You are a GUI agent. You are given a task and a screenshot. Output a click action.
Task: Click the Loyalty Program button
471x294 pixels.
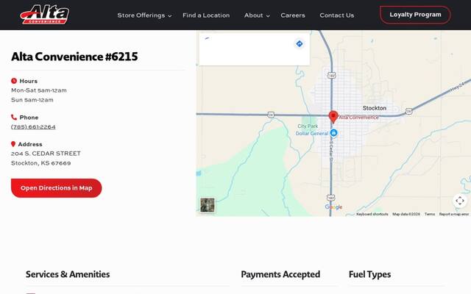(415, 15)
